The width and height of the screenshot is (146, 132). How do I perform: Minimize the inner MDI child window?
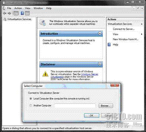coord(134,9)
